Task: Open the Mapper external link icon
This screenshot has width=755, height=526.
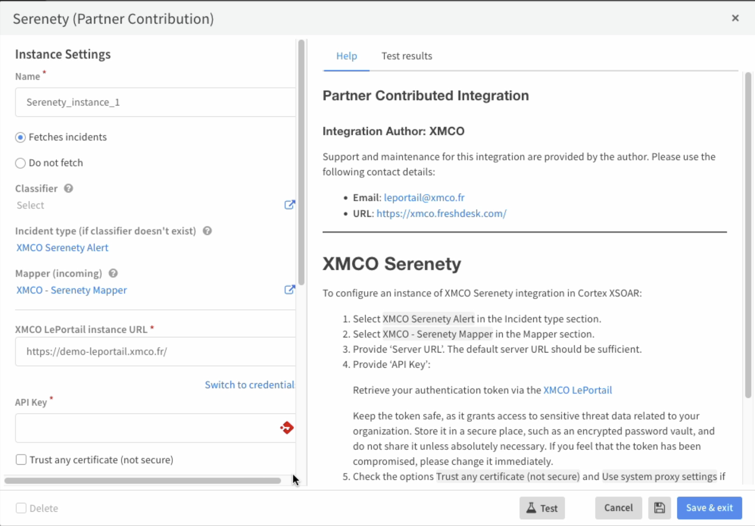Action: (289, 289)
